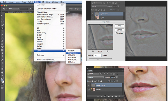
Task: Filter for type layers in Overlay panel
Action: point(108,74)
